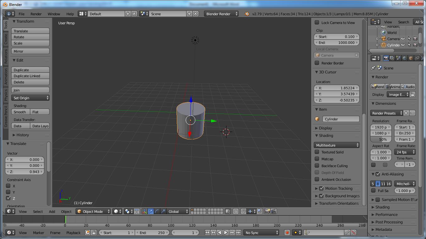This screenshot has height=239, width=426.
Task: Click the Blender logo in the info bar
Action: click(x=247, y=14)
